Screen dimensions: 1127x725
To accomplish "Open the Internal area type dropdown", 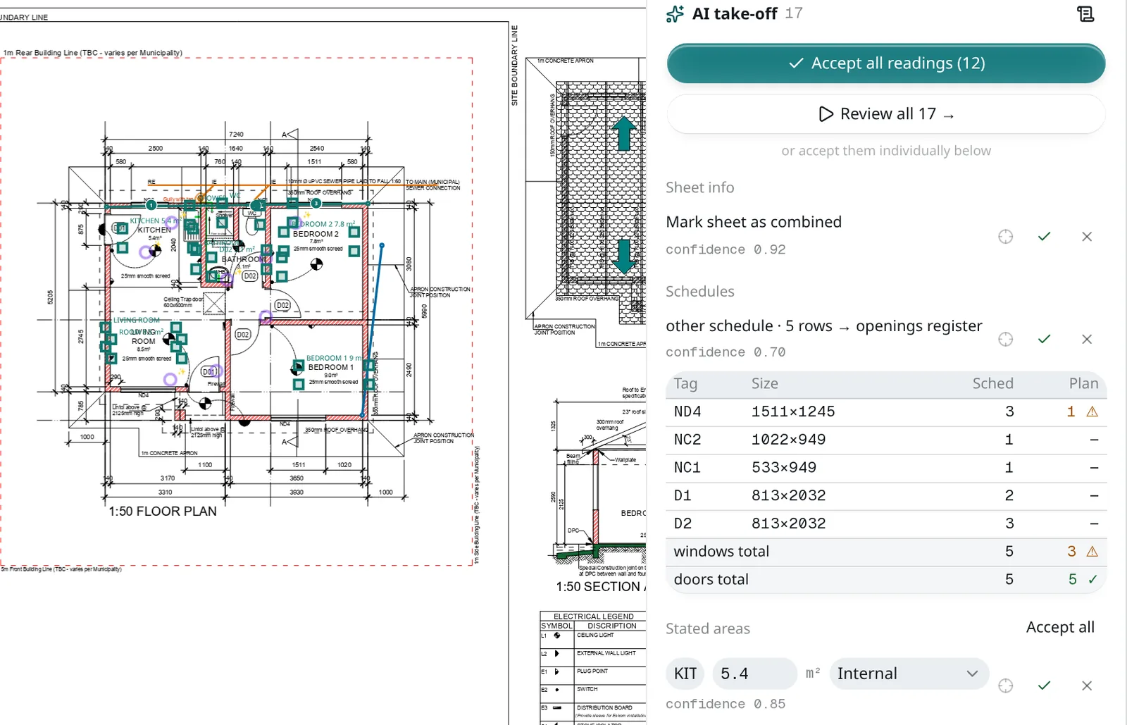I will pos(909,674).
